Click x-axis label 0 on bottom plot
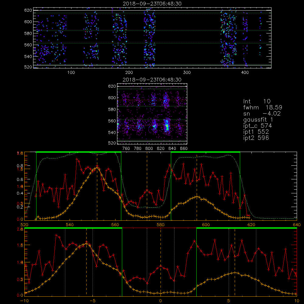304x304 pixels. click(x=161, y=301)
